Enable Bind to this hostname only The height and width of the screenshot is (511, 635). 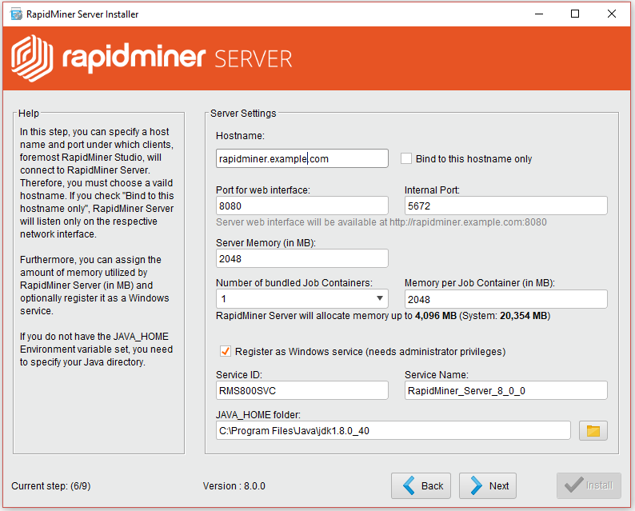[405, 158]
